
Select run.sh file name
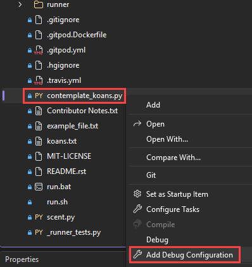pyautogui.click(x=57, y=202)
